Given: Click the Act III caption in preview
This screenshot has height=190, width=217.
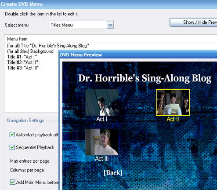Looking at the screenshot, I should point(102,159).
